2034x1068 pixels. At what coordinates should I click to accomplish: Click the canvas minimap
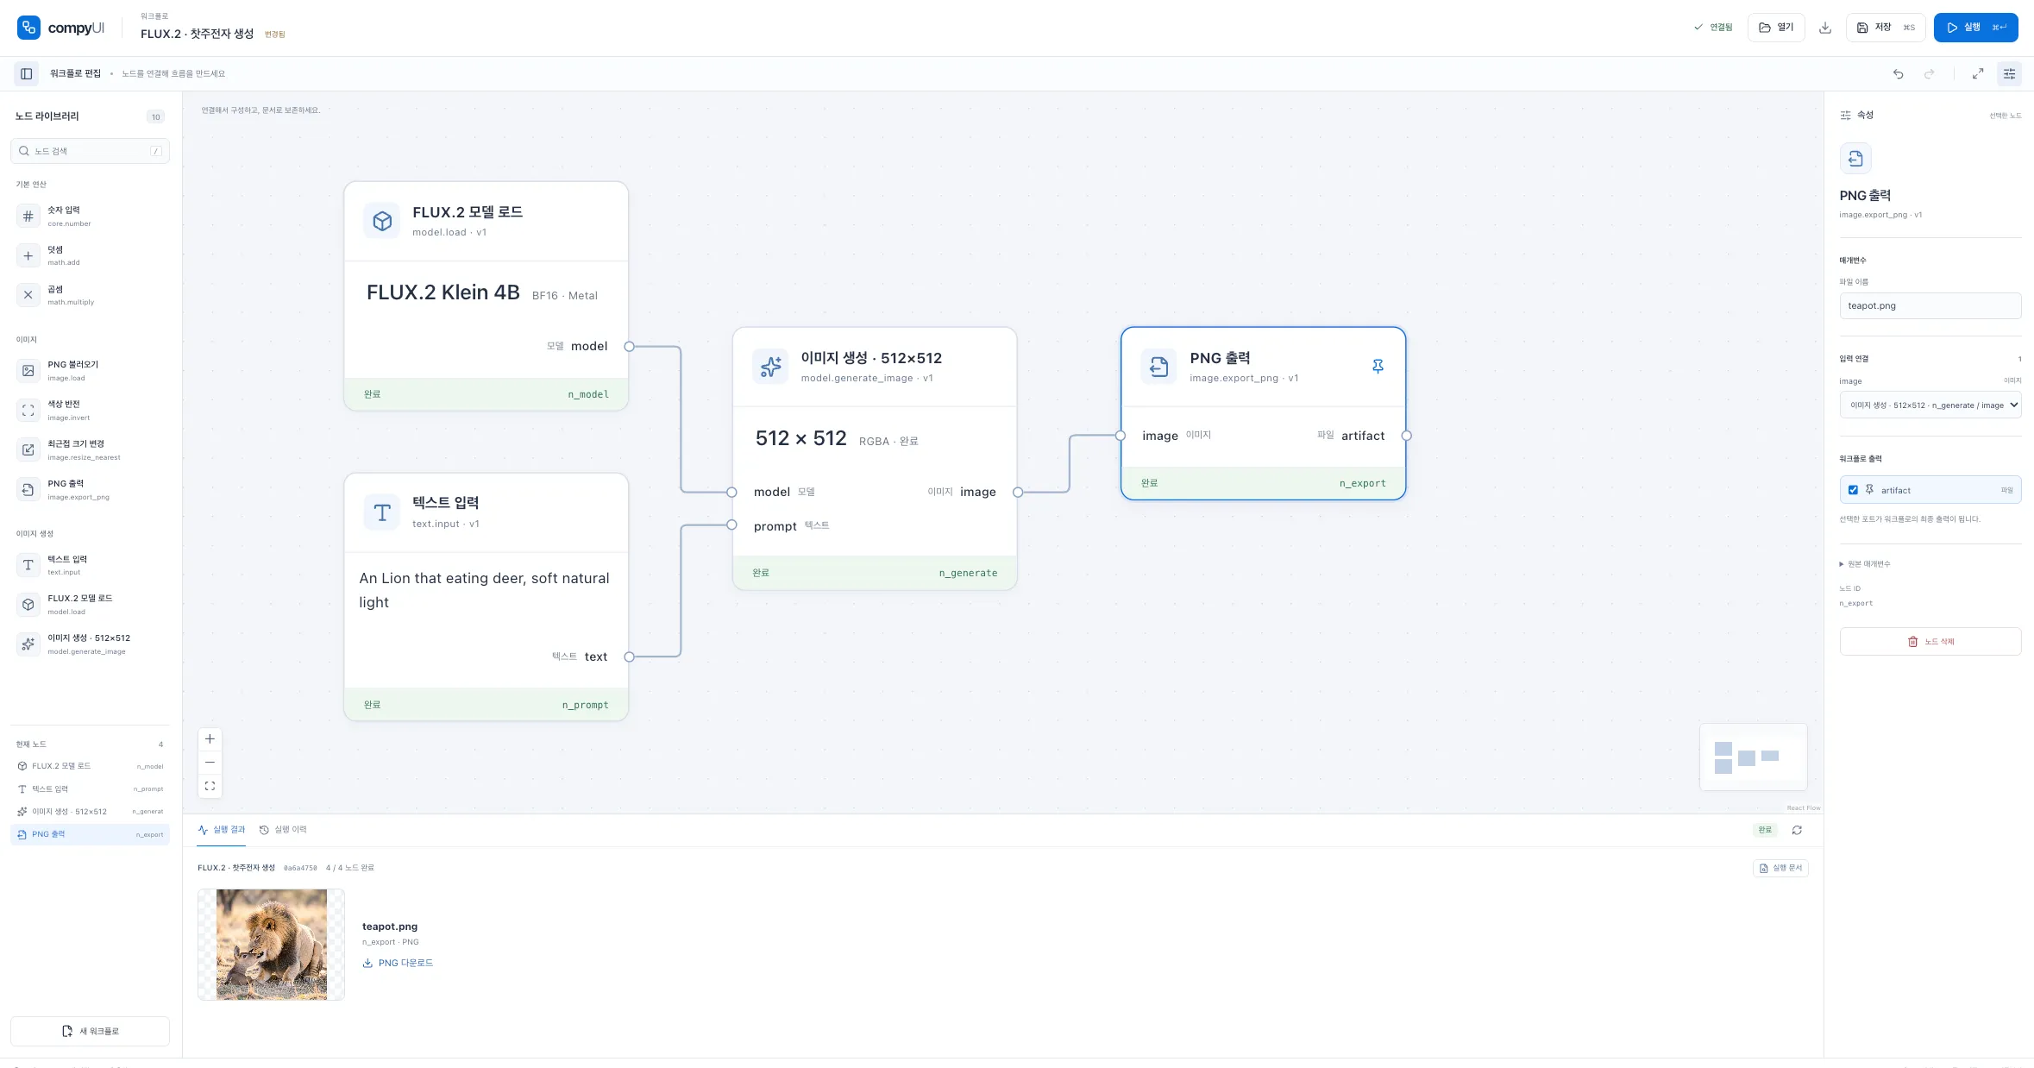[x=1753, y=757]
